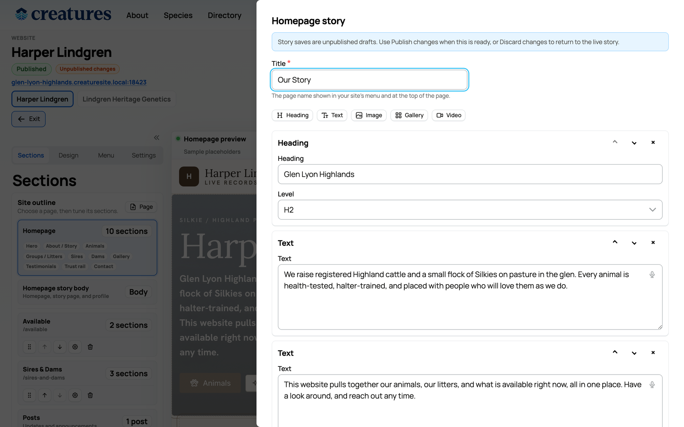Click microphone icon in first text area
The width and height of the screenshot is (684, 427).
tap(652, 275)
